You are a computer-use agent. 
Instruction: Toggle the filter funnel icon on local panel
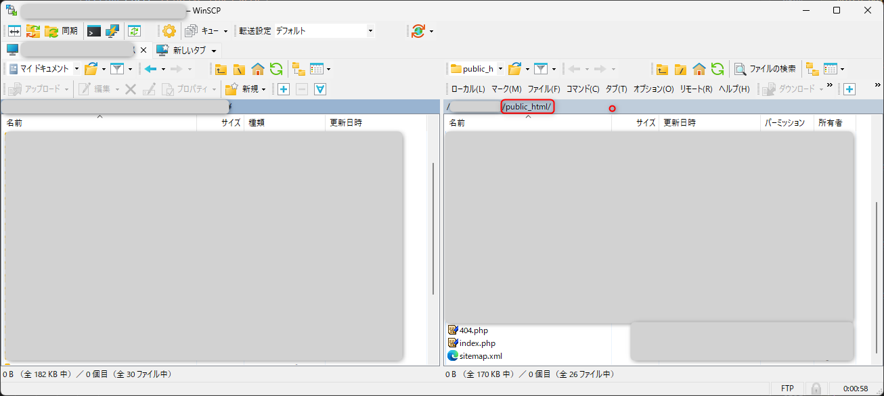coord(118,68)
